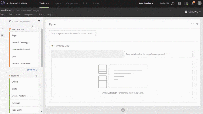Click the scrollbar down arrow in components list
203x114 pixels.
pos(41,111)
